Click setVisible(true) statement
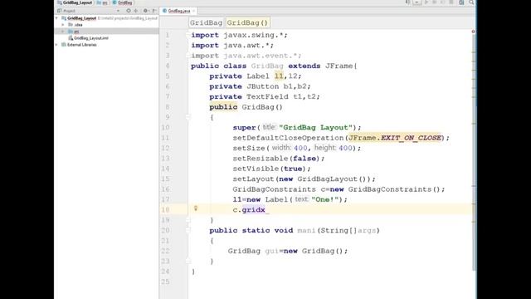The image size is (531, 299). [271, 169]
